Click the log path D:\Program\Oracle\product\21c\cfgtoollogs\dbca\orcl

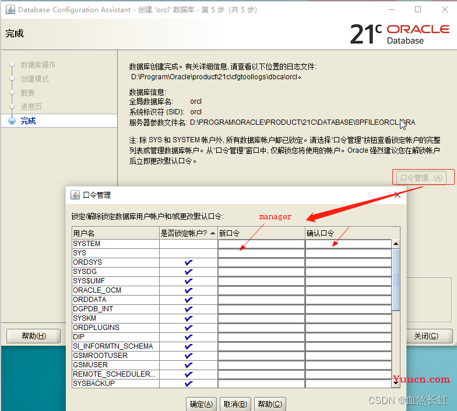tap(215, 77)
